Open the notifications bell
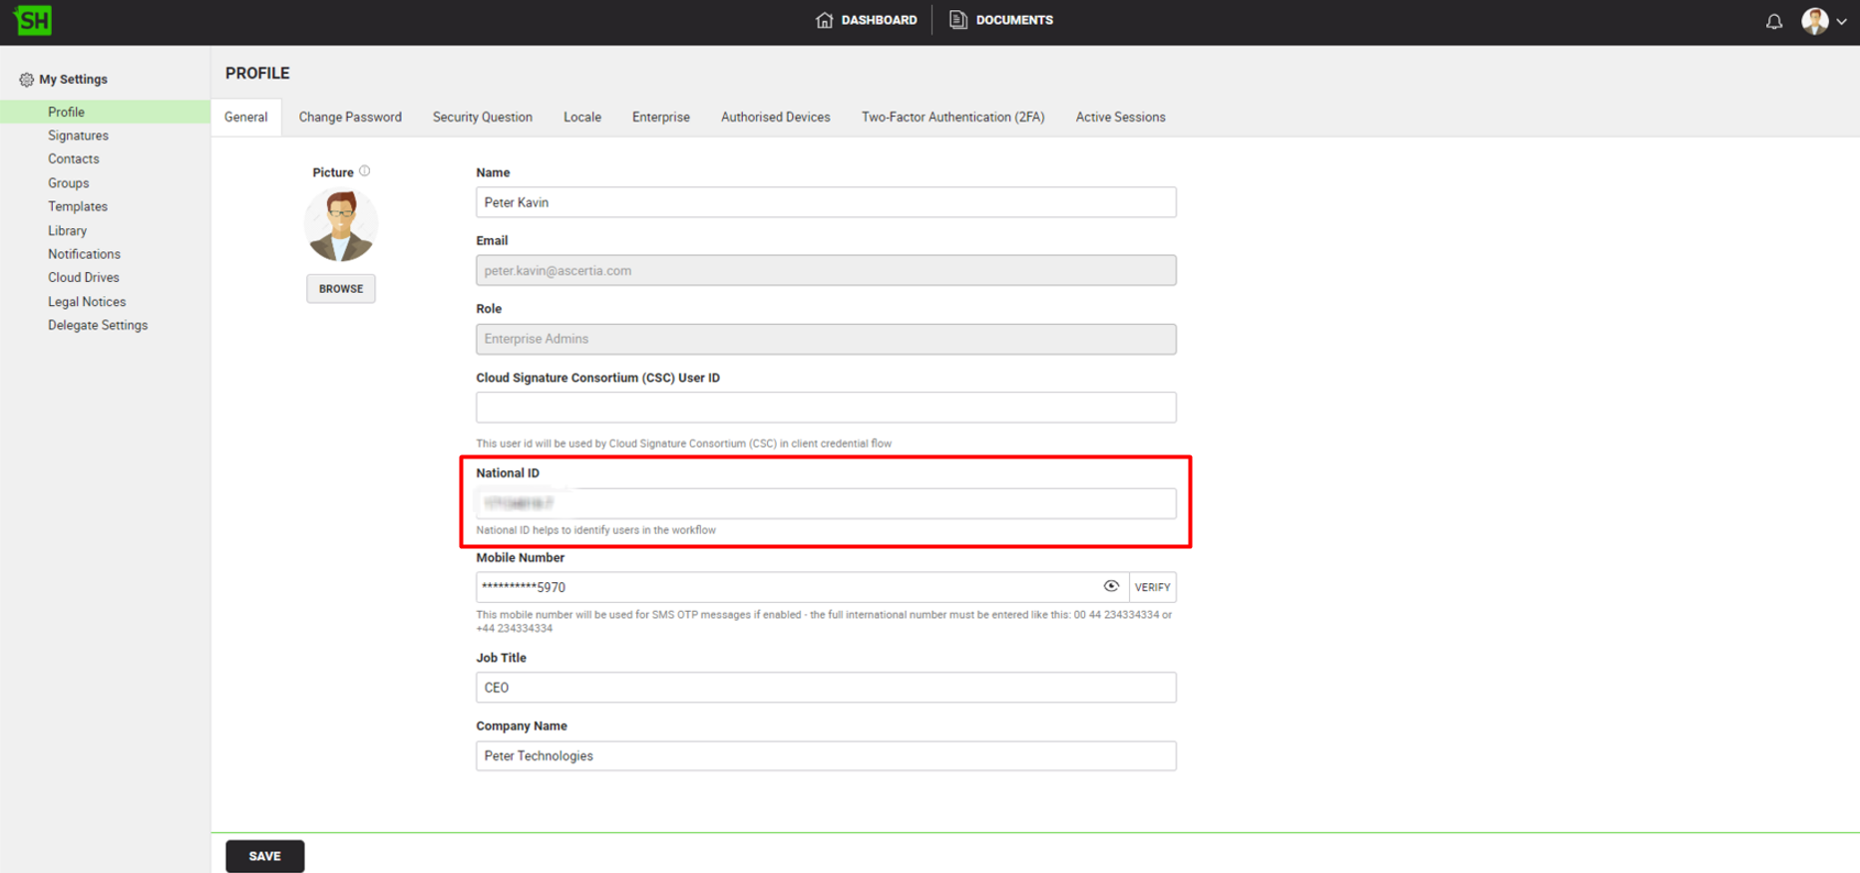Image resolution: width=1860 pixels, height=873 pixels. 1773,21
